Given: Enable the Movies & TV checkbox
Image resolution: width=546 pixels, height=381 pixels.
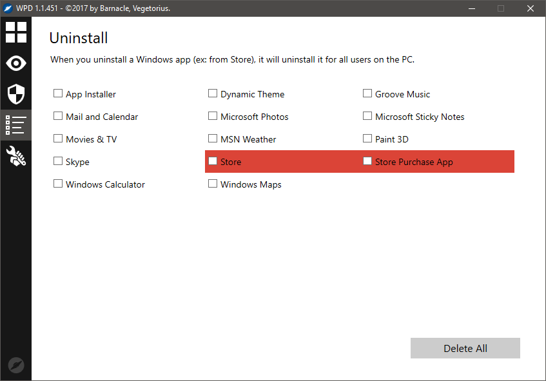Looking at the screenshot, I should (x=58, y=139).
